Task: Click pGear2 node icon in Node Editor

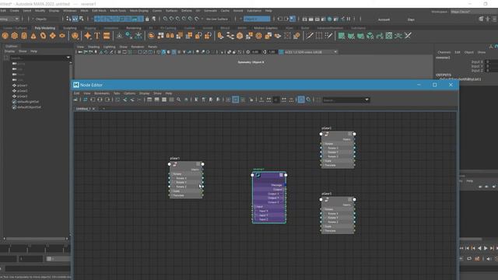Action: pyautogui.click(x=327, y=135)
